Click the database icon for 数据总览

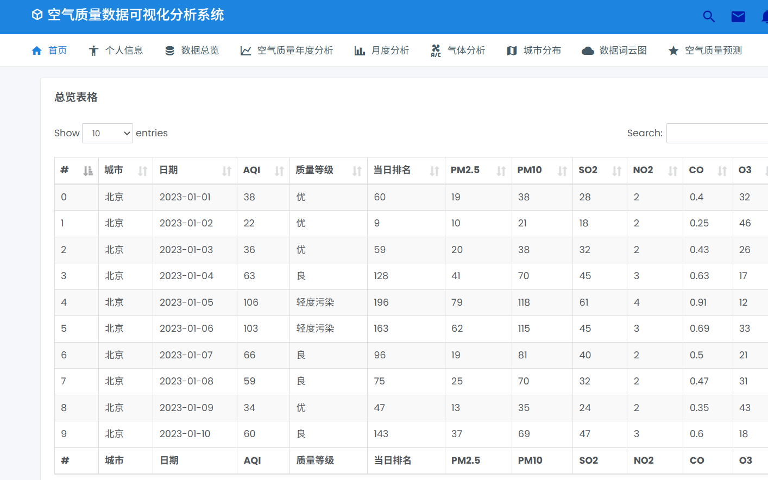[169, 50]
